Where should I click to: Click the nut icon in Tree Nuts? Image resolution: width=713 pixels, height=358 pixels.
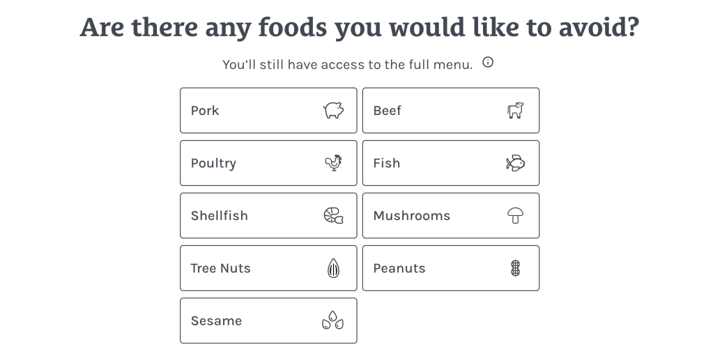(x=333, y=268)
